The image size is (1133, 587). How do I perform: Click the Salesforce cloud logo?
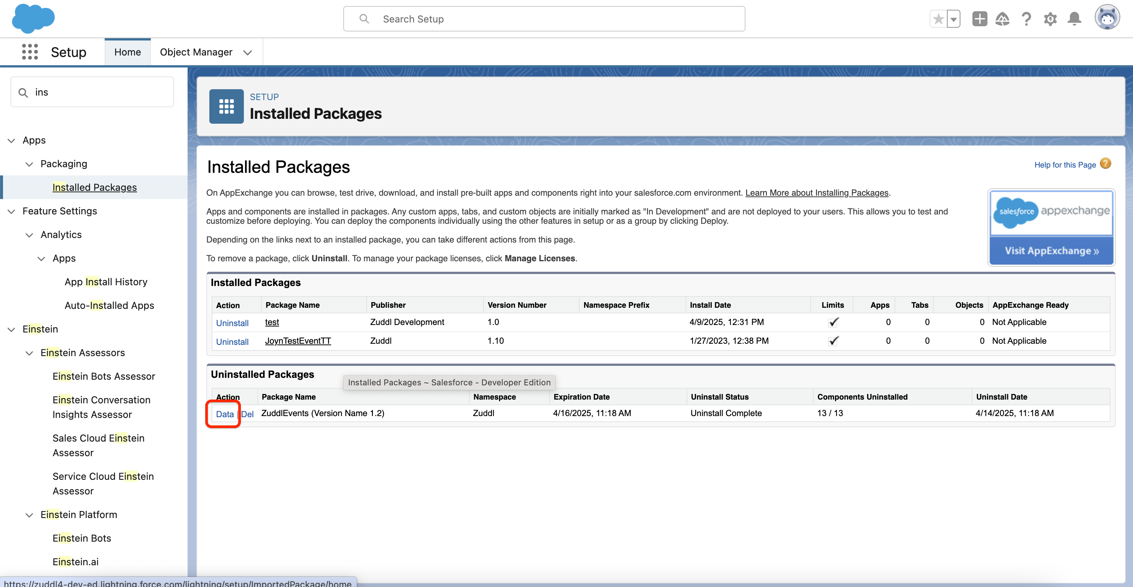tap(33, 19)
